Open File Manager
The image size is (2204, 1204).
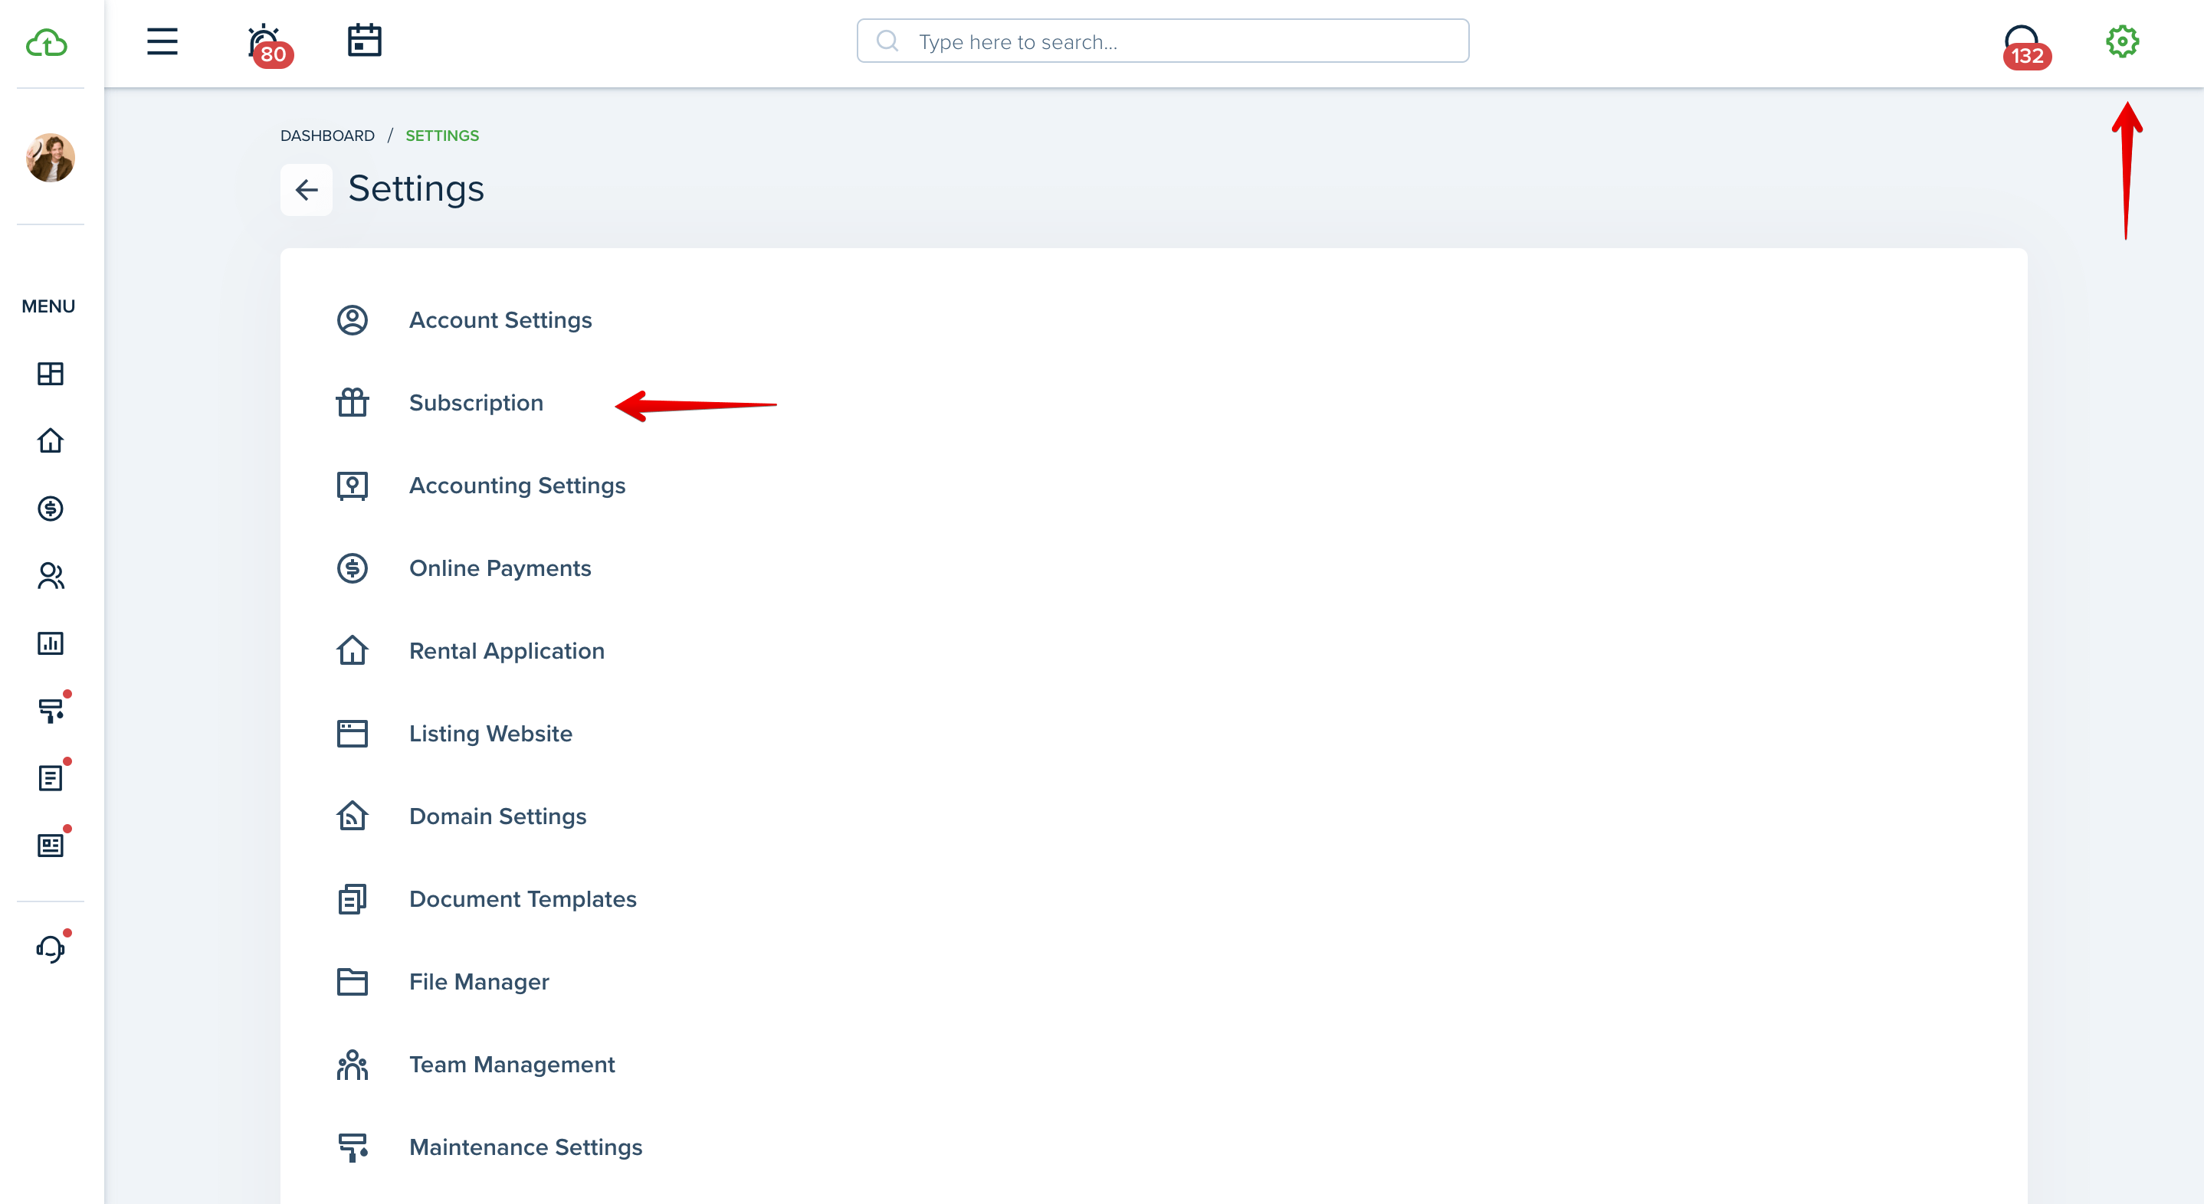click(x=479, y=982)
